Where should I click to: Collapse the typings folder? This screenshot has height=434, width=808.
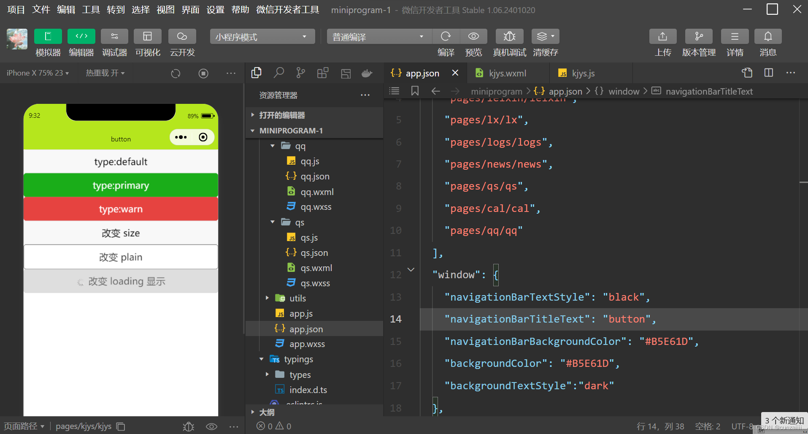coord(262,359)
